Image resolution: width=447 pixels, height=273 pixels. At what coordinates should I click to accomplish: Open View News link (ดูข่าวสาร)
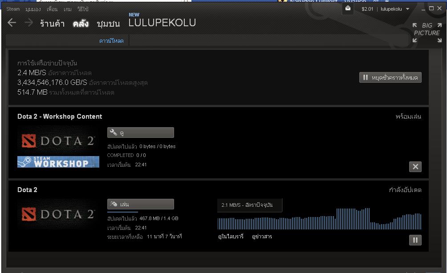262,236
